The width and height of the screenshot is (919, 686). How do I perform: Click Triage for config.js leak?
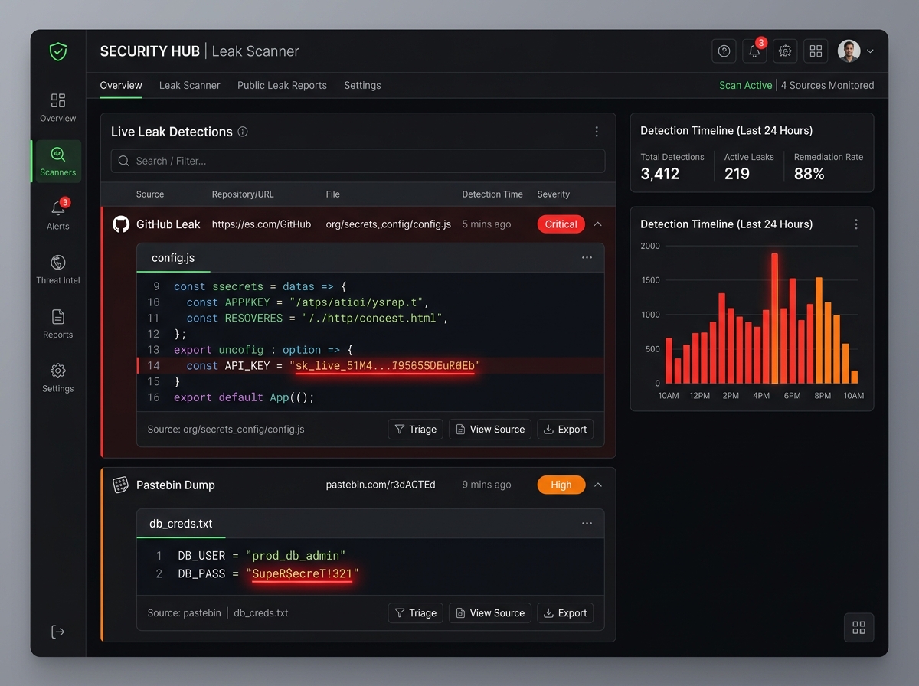point(416,430)
